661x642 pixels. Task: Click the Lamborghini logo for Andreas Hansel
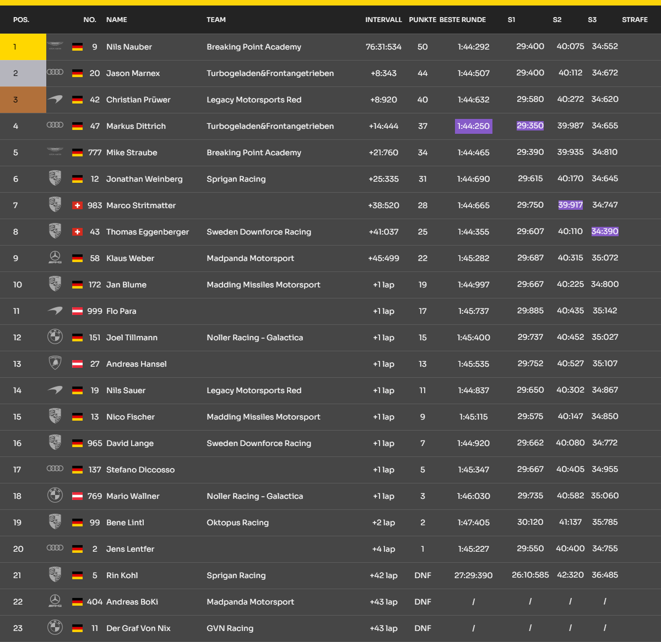click(55, 363)
